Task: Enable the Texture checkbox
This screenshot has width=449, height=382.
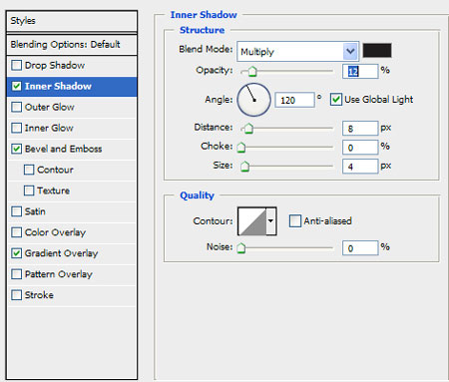Action: pyautogui.click(x=29, y=191)
